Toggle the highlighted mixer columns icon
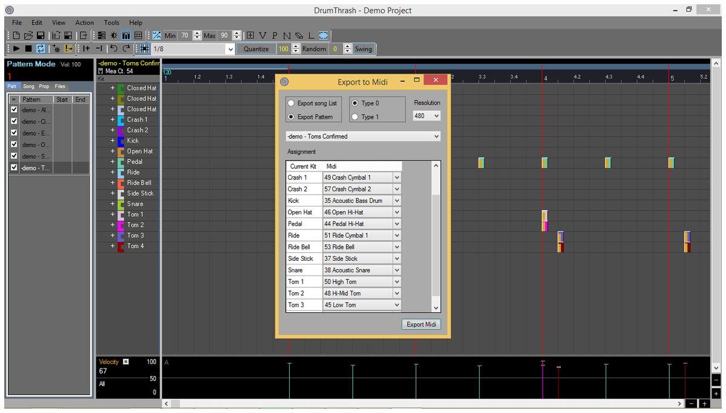 (126, 36)
